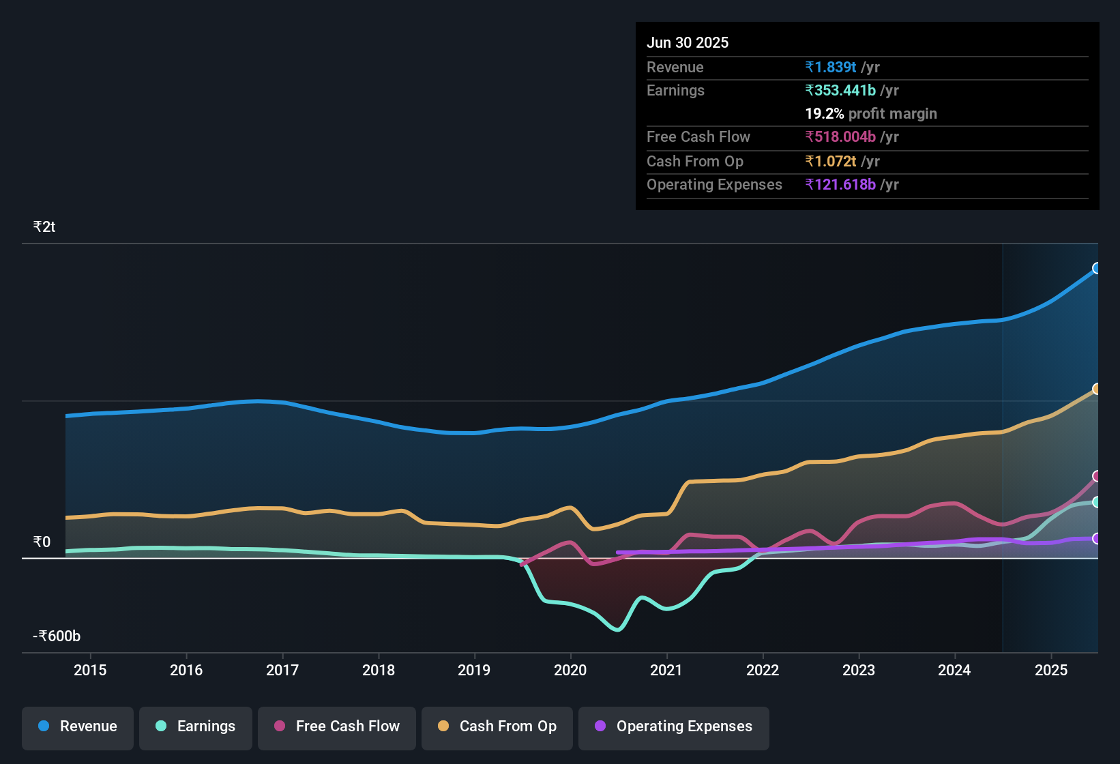Image resolution: width=1120 pixels, height=764 pixels.
Task: Click the -₹600b axis label
Action: 55,636
